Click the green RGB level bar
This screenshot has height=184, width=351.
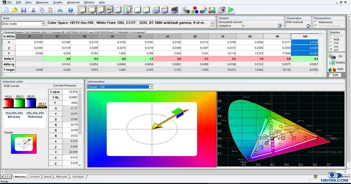20,103
